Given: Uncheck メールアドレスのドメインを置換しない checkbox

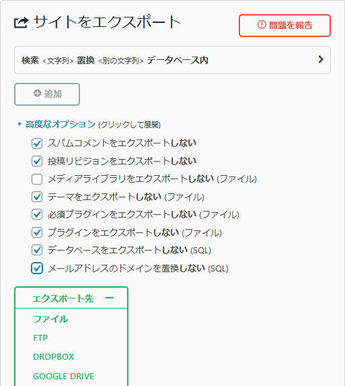Looking at the screenshot, I should 37,268.
